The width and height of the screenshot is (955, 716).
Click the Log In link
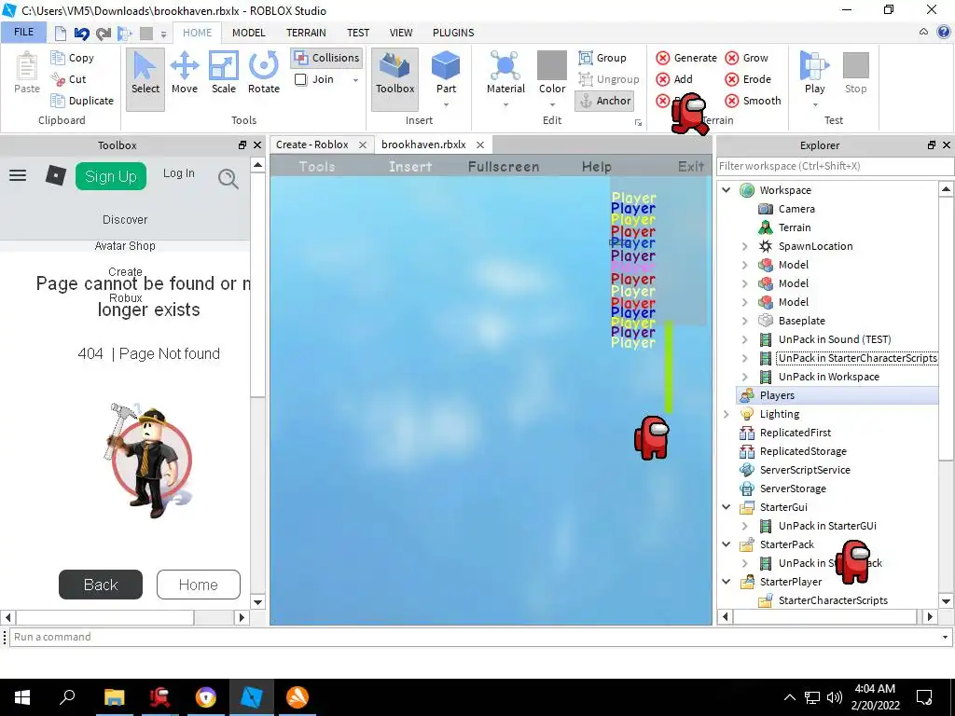(178, 173)
